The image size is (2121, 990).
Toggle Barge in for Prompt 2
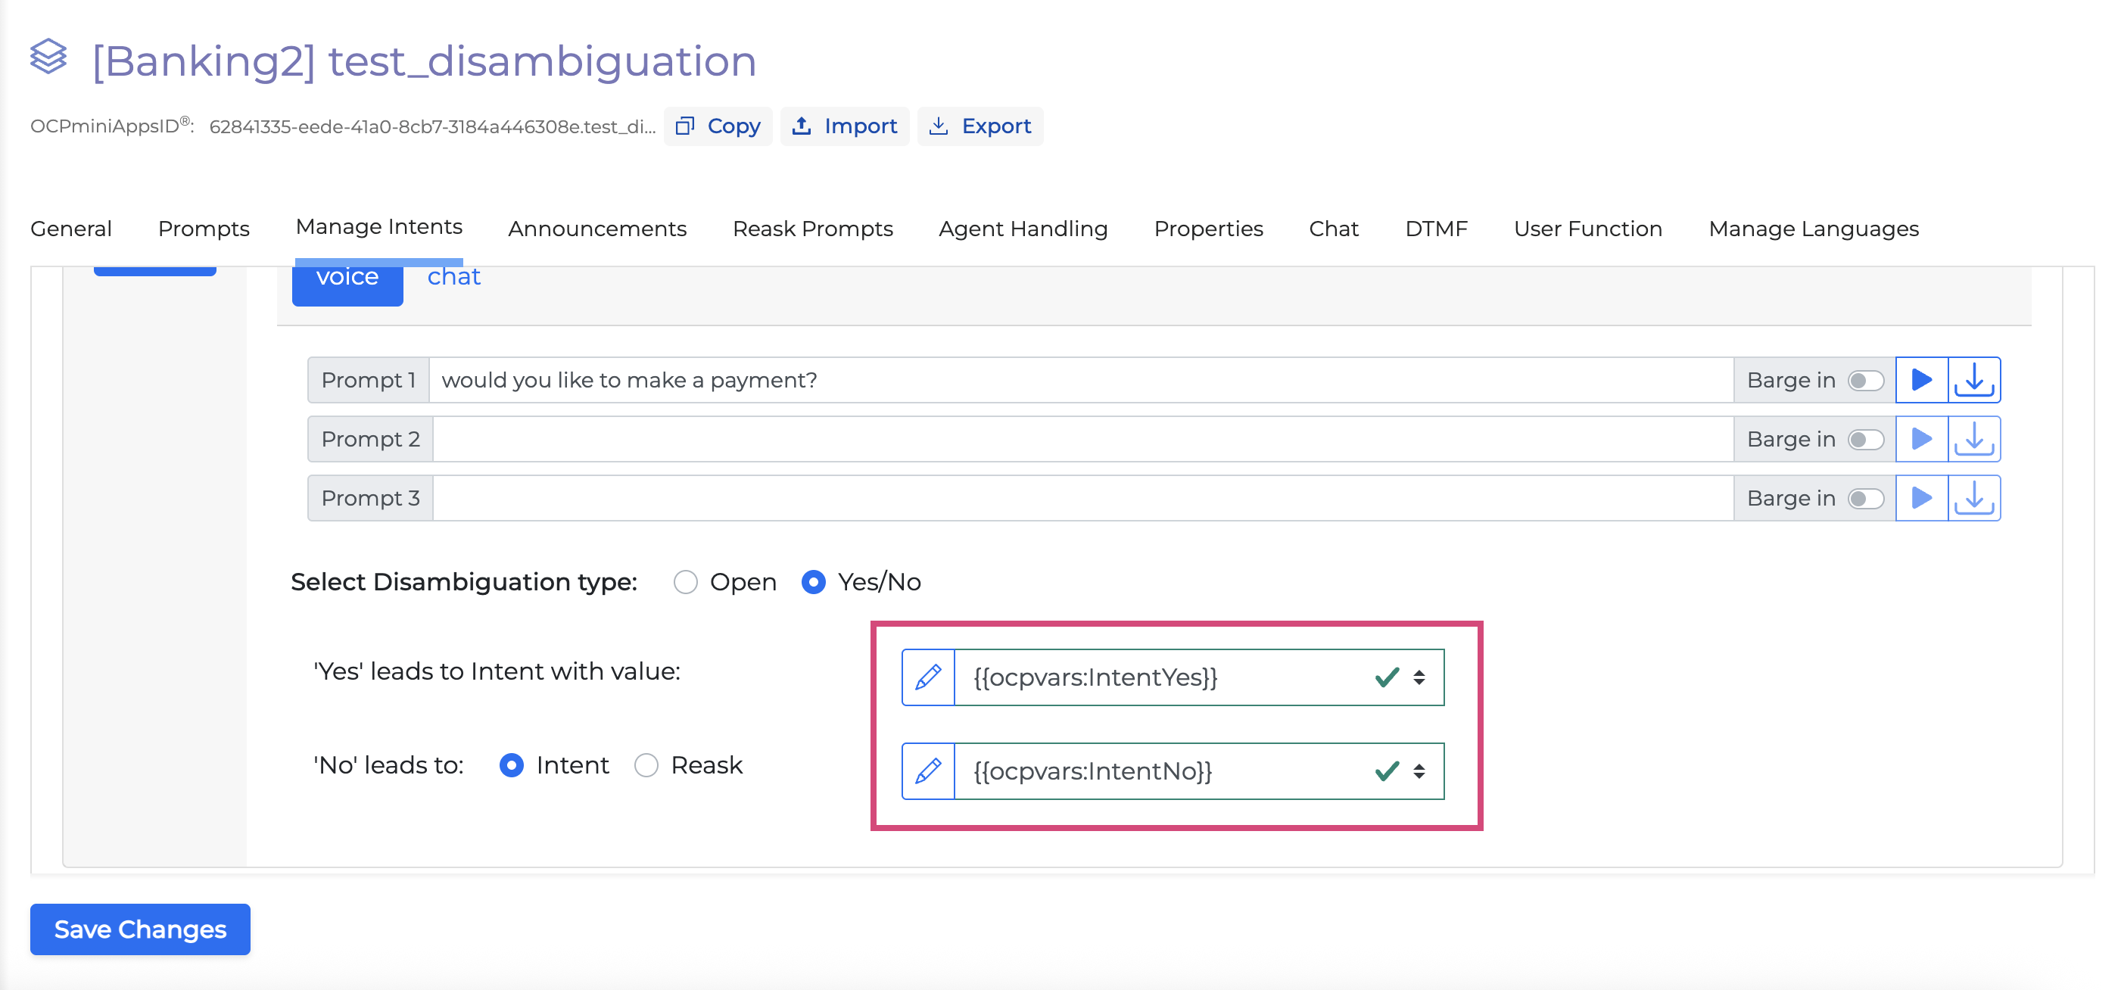click(x=1865, y=440)
